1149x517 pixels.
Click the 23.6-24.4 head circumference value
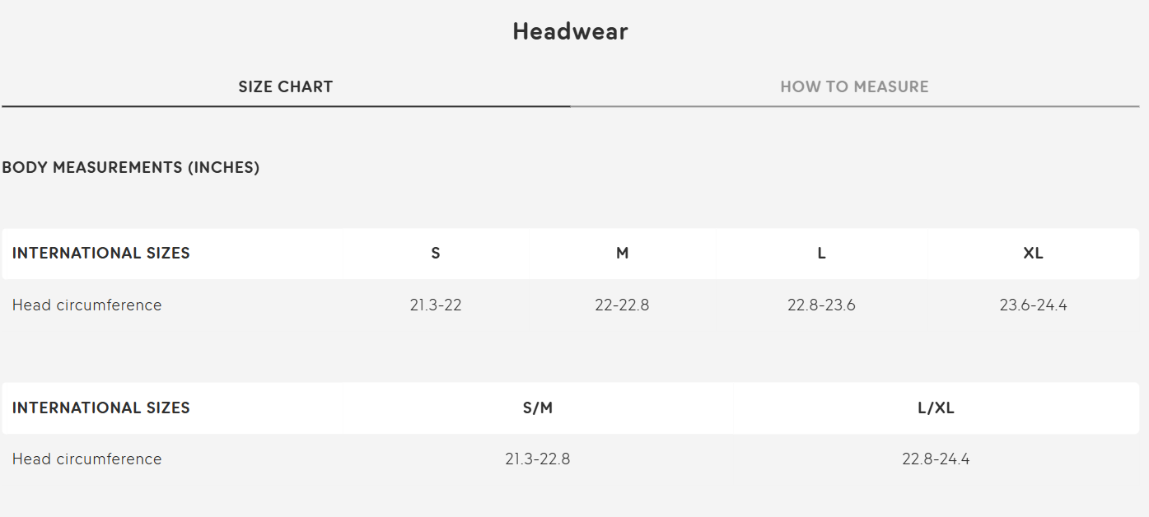coord(1034,305)
